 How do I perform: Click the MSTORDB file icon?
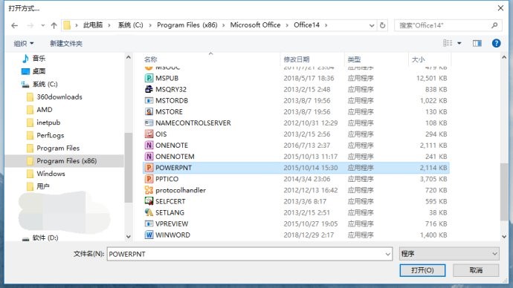(149, 100)
